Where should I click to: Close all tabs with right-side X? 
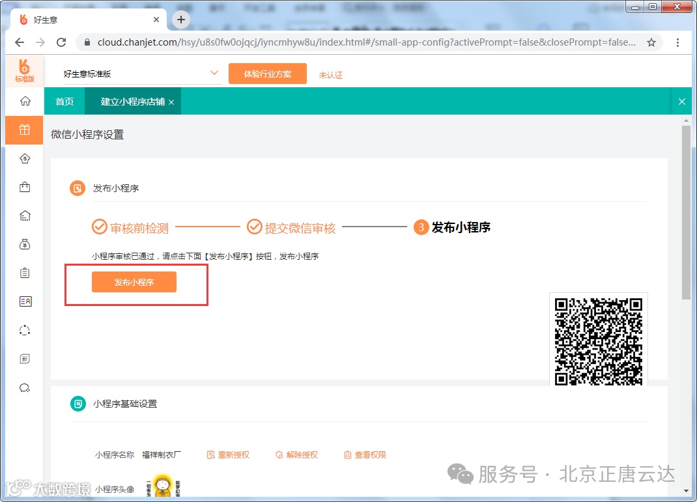tap(682, 102)
